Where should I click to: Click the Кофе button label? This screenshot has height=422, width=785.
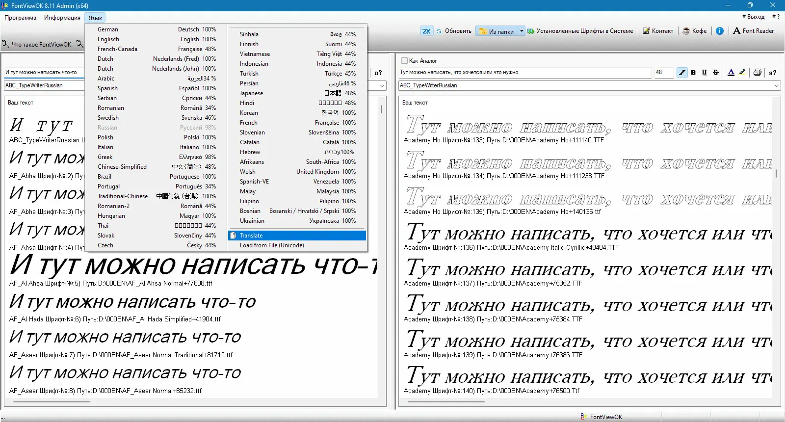coord(699,31)
